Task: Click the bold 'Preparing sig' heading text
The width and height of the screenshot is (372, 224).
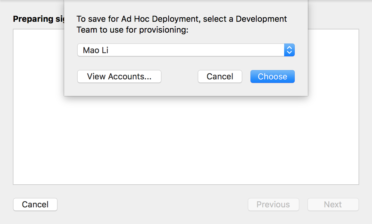Action: point(38,19)
